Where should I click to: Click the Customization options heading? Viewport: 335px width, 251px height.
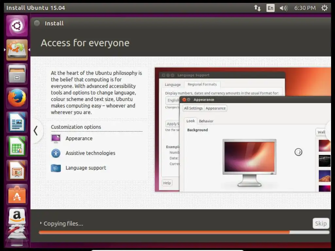tap(76, 127)
